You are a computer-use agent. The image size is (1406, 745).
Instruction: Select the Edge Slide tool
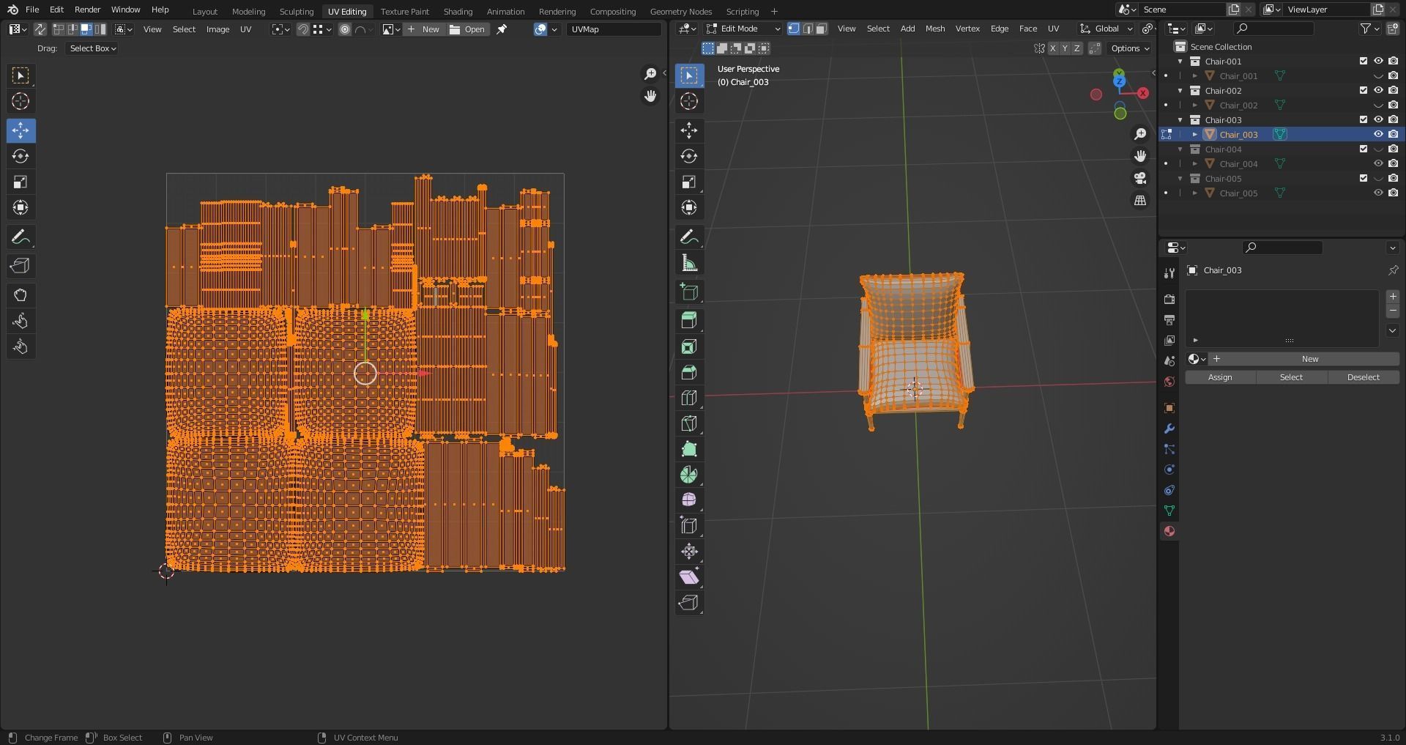point(689,525)
